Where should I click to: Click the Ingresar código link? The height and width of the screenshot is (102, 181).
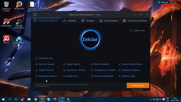tap(137, 90)
